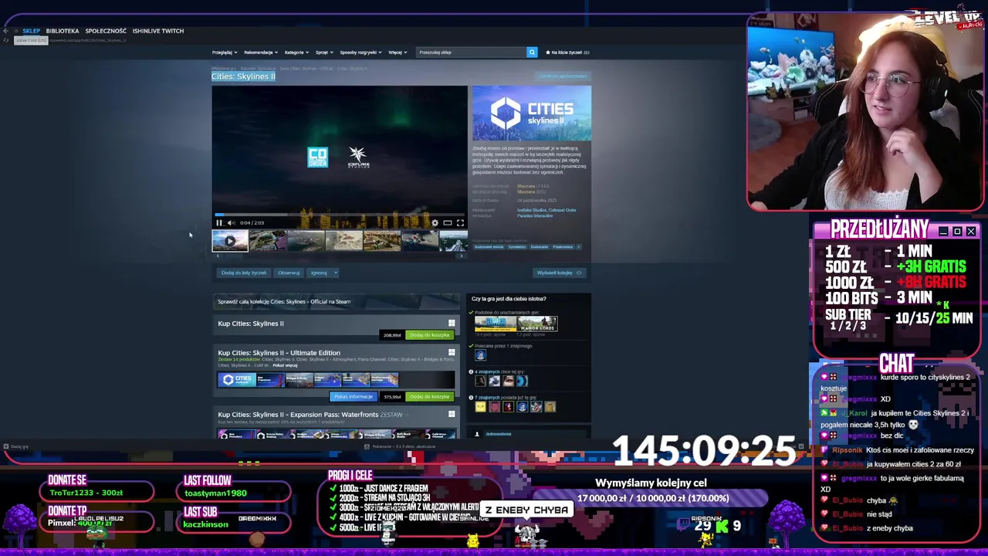Pause the trailer video
This screenshot has height=556, width=988.
(218, 222)
